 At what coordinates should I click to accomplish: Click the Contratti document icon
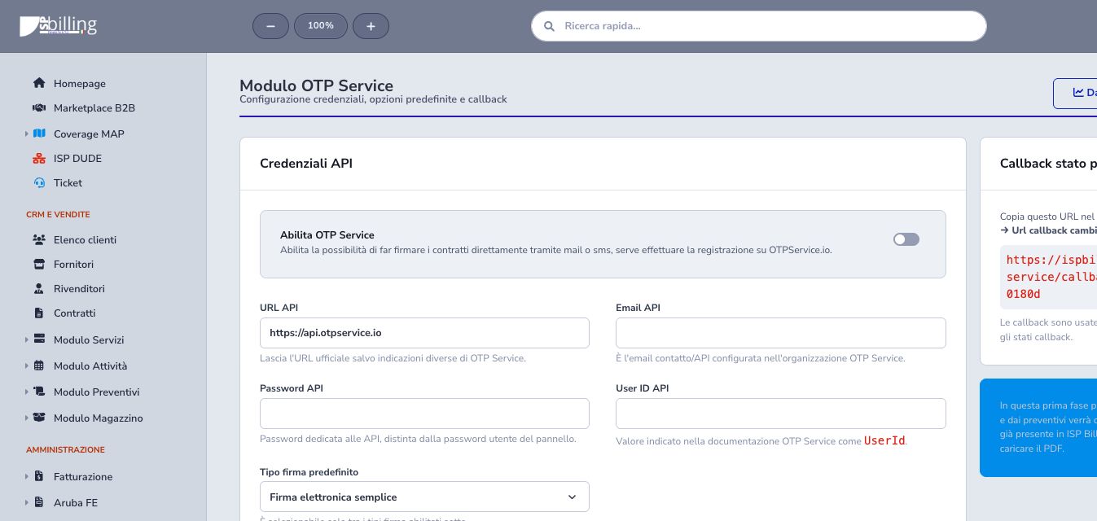pos(39,313)
